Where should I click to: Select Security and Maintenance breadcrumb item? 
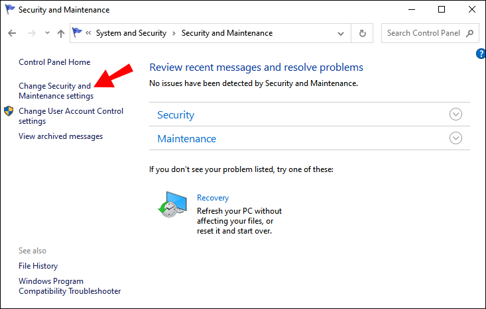tap(227, 33)
